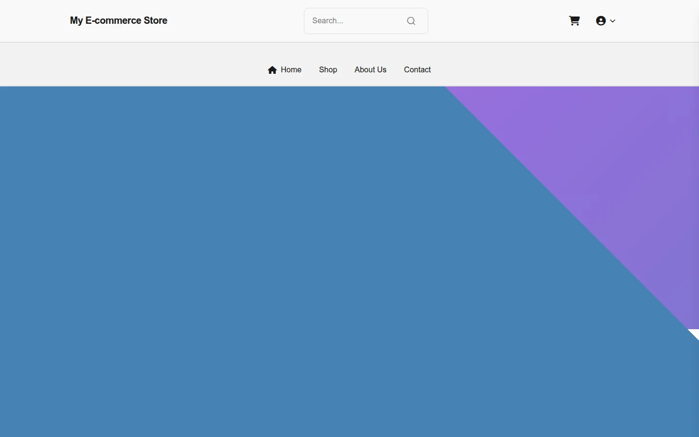
Task: Select the Us word in About Us
Action: click(x=382, y=70)
